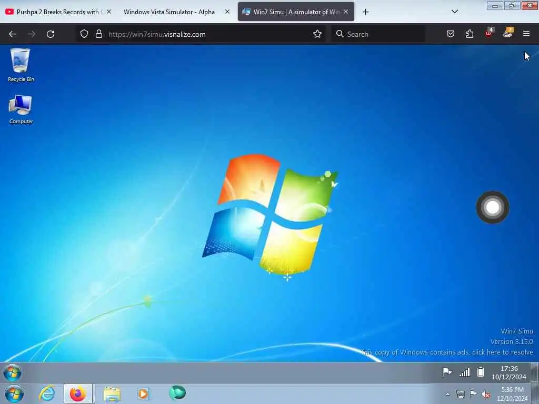Click the 'contains ads, click here to resolve' link
This screenshot has height=404, width=539.
(x=447, y=352)
